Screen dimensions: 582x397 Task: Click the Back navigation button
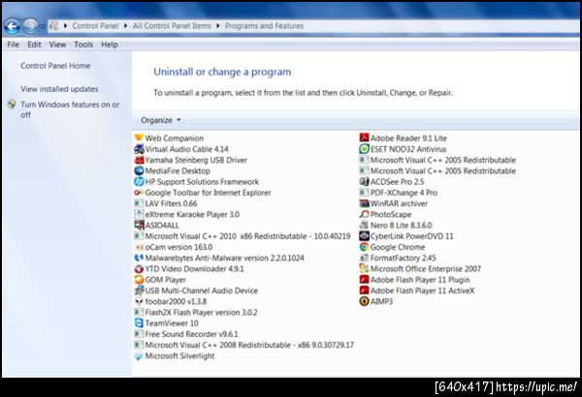coord(12,26)
